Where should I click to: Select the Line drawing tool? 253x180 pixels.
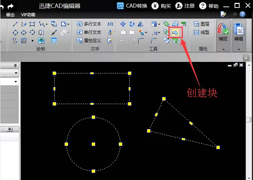[15, 24]
